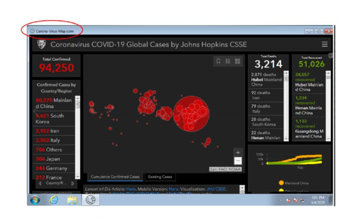Click the Johns Hopkins shield logo
The image size is (364, 218).
[42, 44]
